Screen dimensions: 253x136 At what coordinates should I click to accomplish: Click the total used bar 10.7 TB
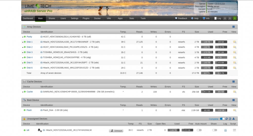(207, 73)
